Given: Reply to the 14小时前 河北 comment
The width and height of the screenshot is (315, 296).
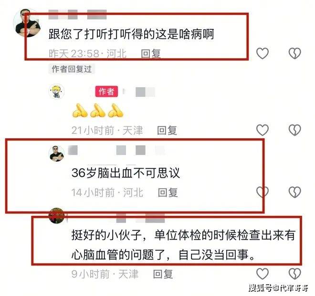Looking at the screenshot, I should point(168,193).
